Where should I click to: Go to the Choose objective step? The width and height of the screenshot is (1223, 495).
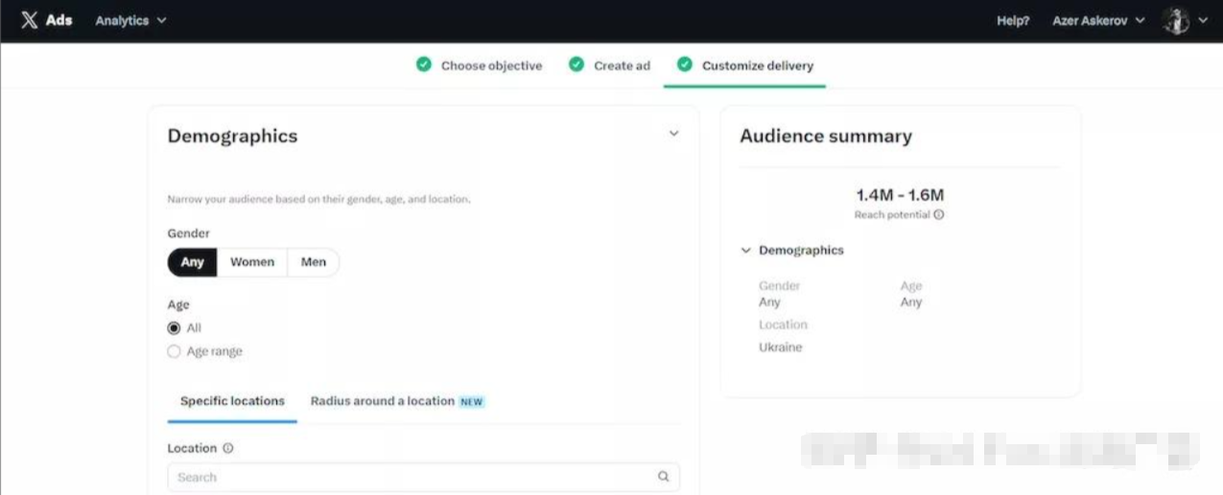[490, 65]
